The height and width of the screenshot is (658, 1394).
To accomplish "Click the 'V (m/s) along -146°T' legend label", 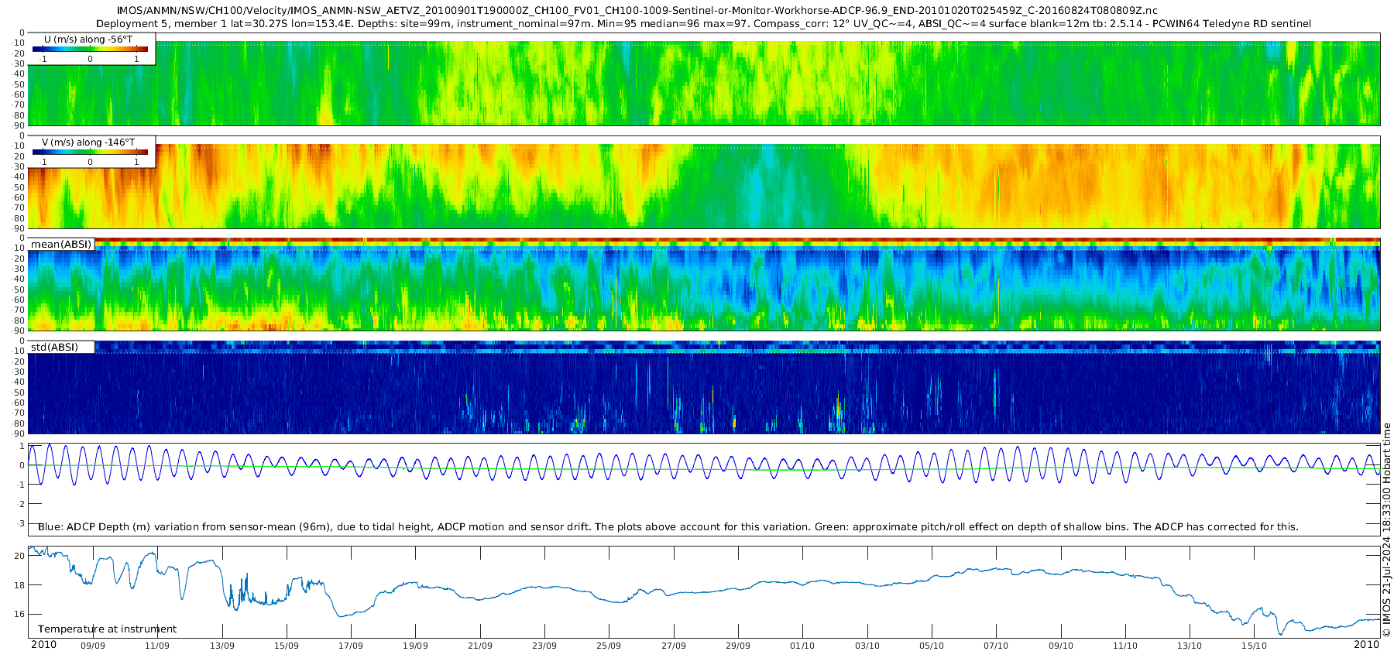I will 88,142.
